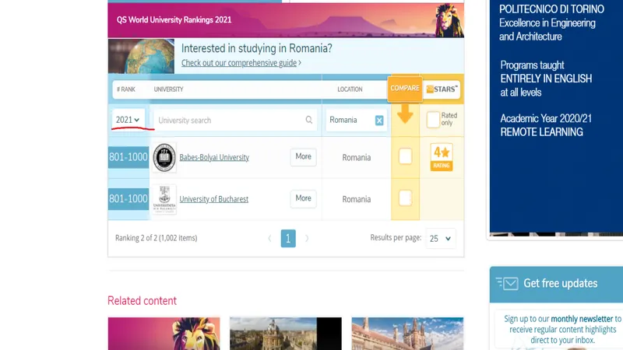623x350 pixels.
Task: Open the results per page dropdown
Action: [x=441, y=239]
